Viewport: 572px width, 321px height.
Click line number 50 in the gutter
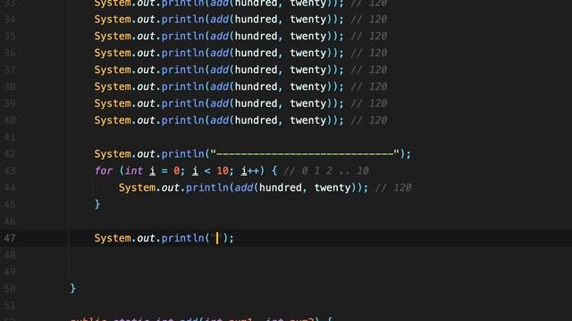(x=10, y=289)
